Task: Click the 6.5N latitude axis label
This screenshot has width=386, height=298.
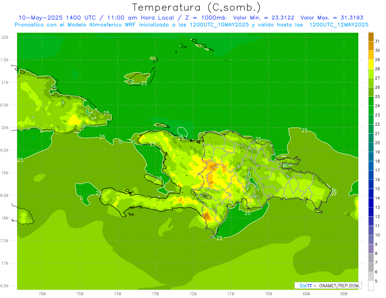Action: 4,286
